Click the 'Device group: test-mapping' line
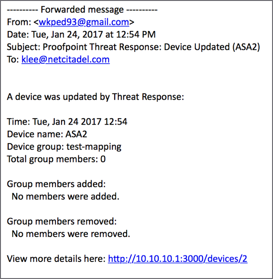This screenshot has height=279, width=273. [x=64, y=147]
